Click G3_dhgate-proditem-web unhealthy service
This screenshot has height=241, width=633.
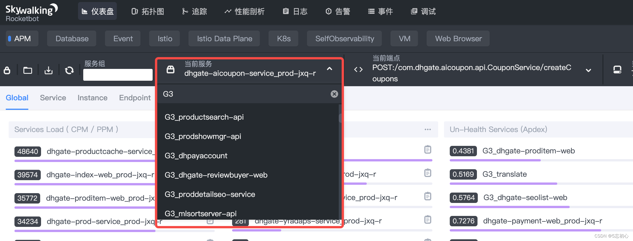(528, 151)
